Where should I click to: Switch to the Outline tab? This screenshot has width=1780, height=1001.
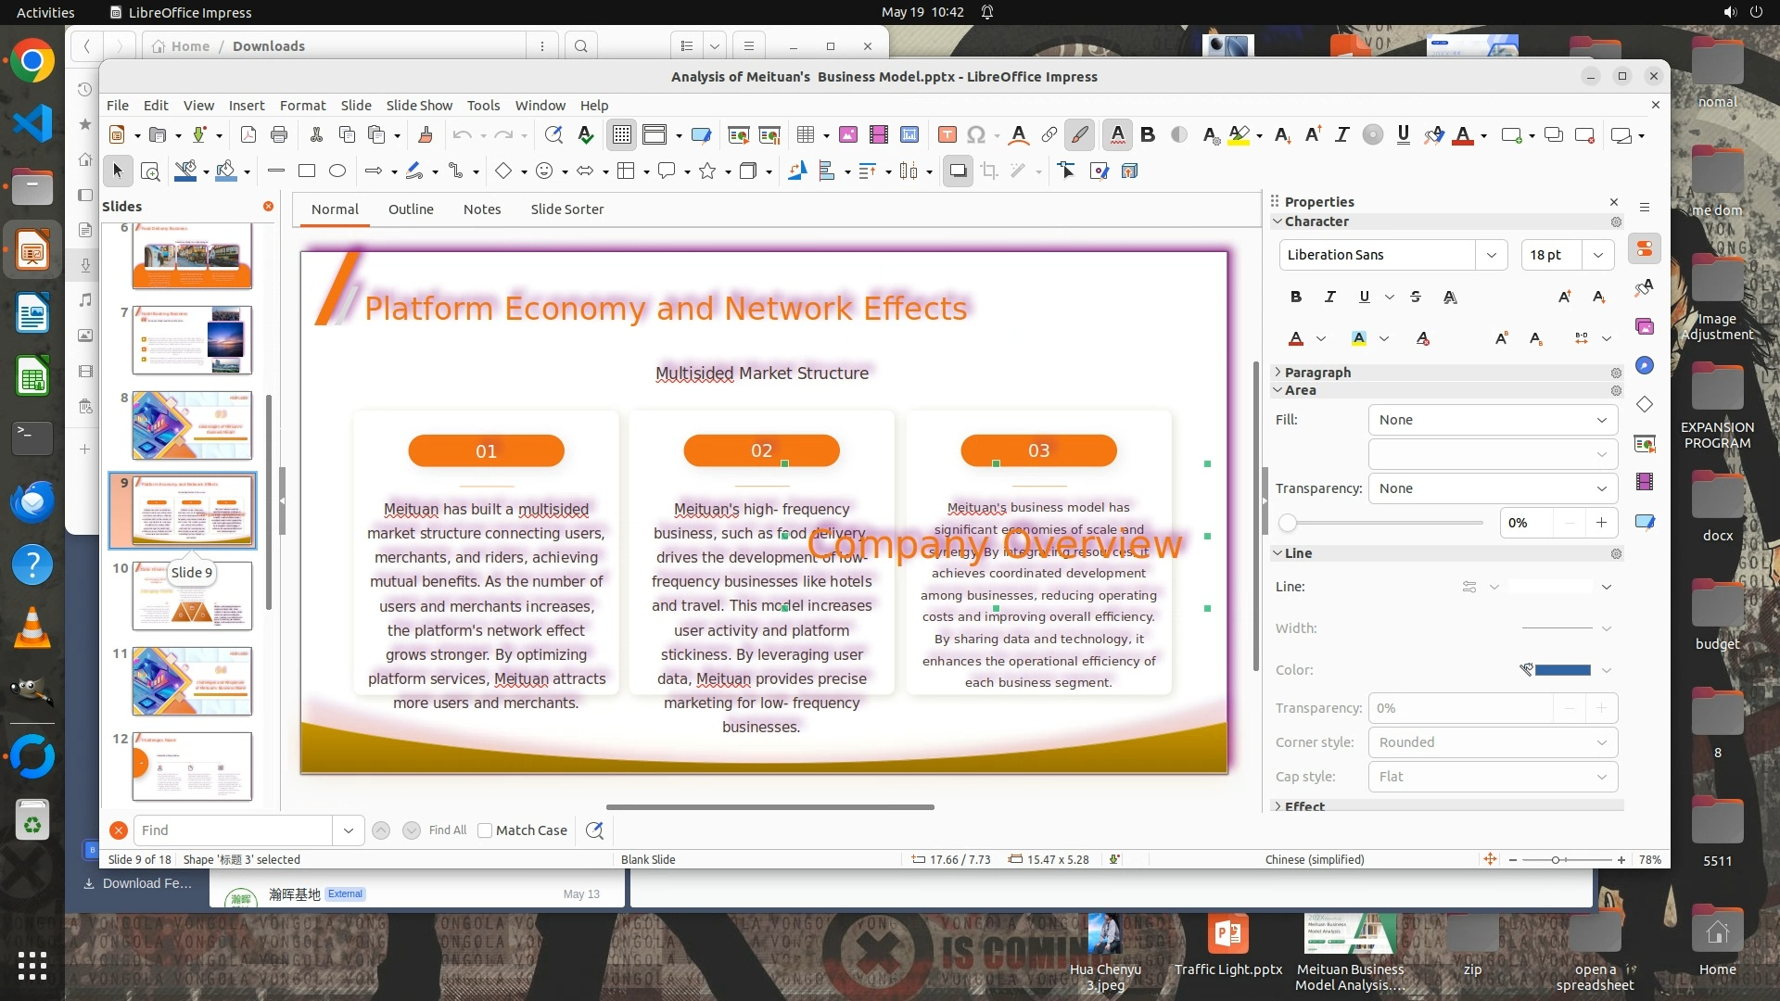click(x=411, y=209)
